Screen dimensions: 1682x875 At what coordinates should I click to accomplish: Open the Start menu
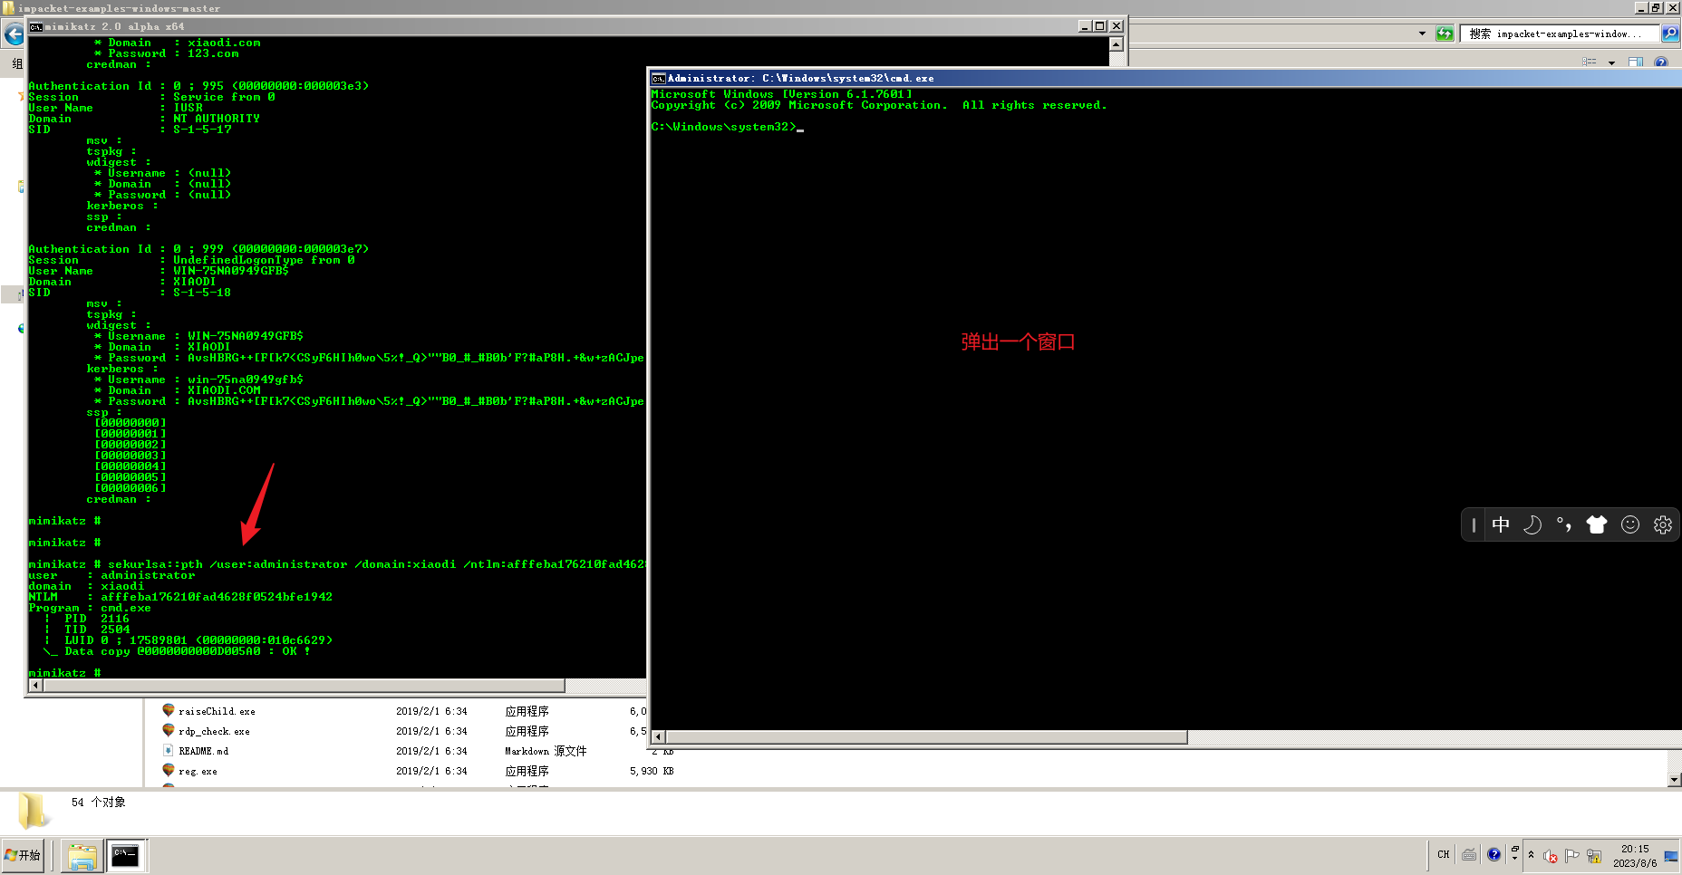23,855
